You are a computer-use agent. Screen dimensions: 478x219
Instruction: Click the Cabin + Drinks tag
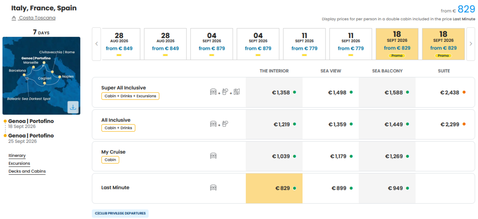pyautogui.click(x=118, y=128)
